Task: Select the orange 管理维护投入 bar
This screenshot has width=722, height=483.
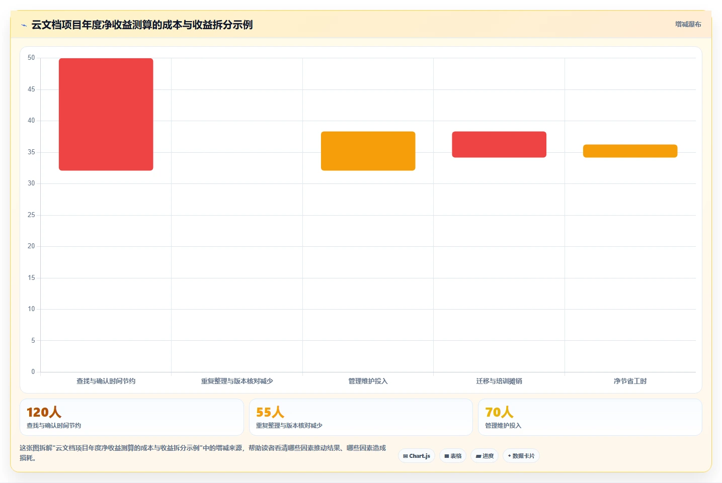Action: point(368,151)
